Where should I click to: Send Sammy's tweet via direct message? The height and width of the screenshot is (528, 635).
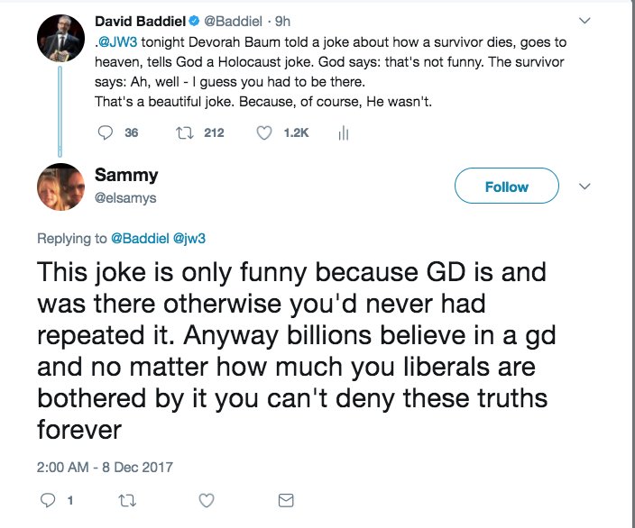286,498
